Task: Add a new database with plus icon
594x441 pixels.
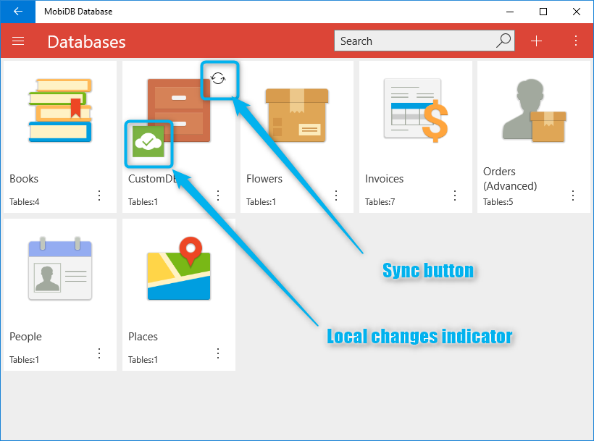Action: 536,41
